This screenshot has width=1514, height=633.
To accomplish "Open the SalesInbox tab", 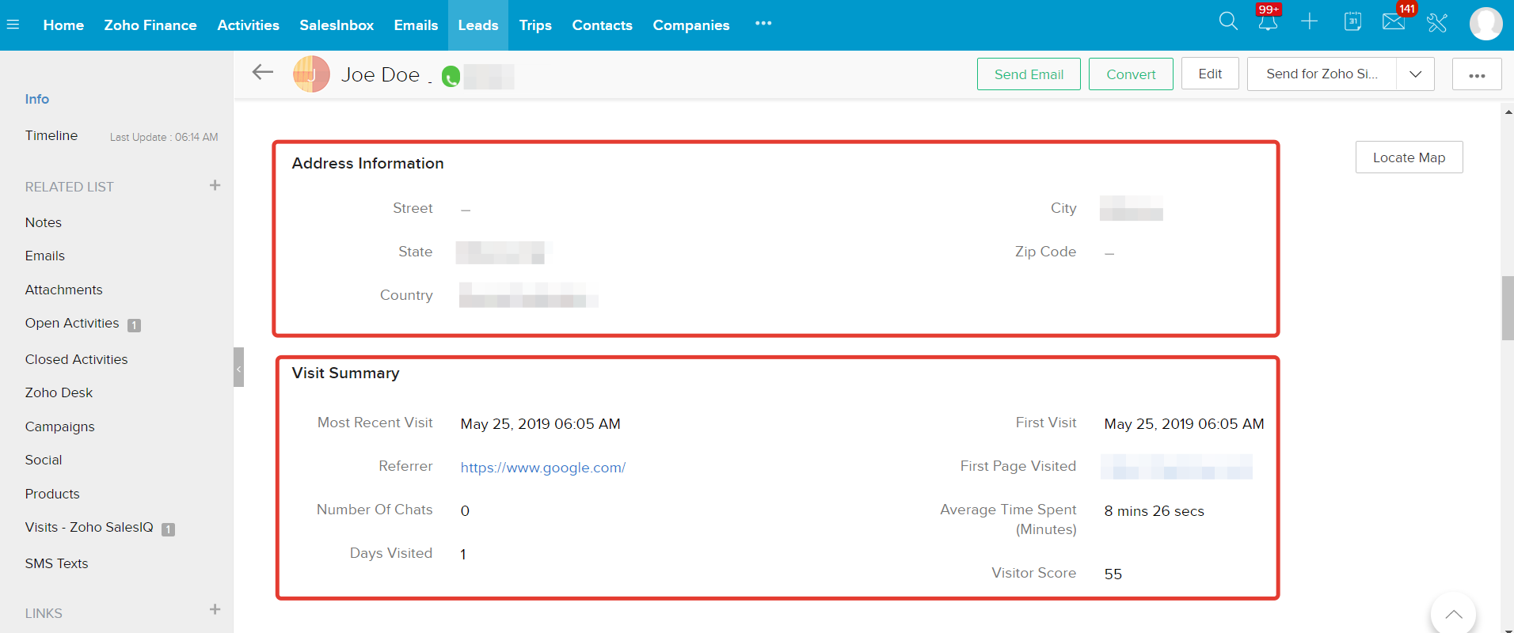I will pyautogui.click(x=337, y=25).
